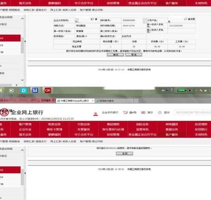Viewport: 211px width, 200px height.
Task: Open 收款业务 menu in lower page
Action: click(x=54, y=124)
